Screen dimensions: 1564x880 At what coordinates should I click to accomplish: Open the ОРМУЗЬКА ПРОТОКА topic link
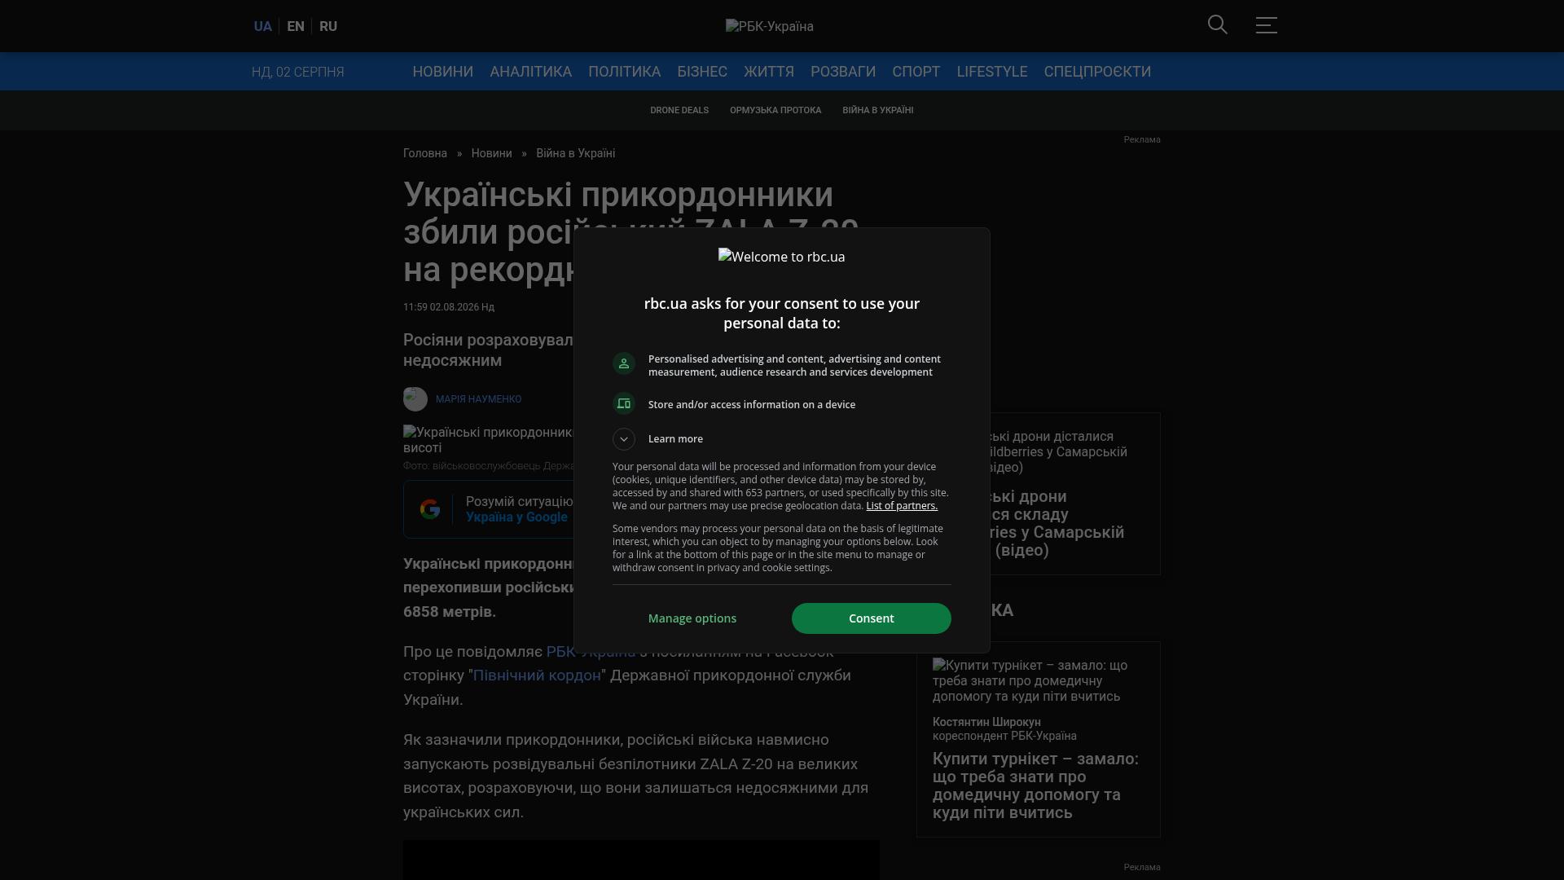[x=775, y=110]
